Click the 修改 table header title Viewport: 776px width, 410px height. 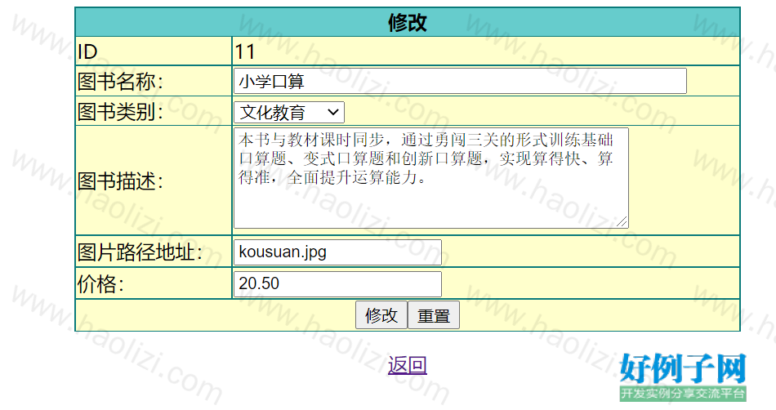tap(408, 22)
